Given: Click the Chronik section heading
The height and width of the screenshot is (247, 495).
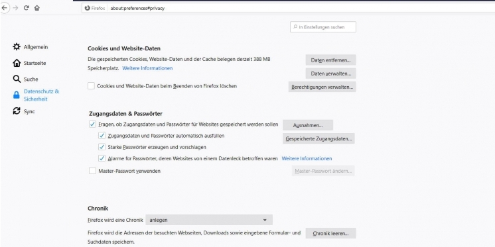Looking at the screenshot, I should (98, 208).
